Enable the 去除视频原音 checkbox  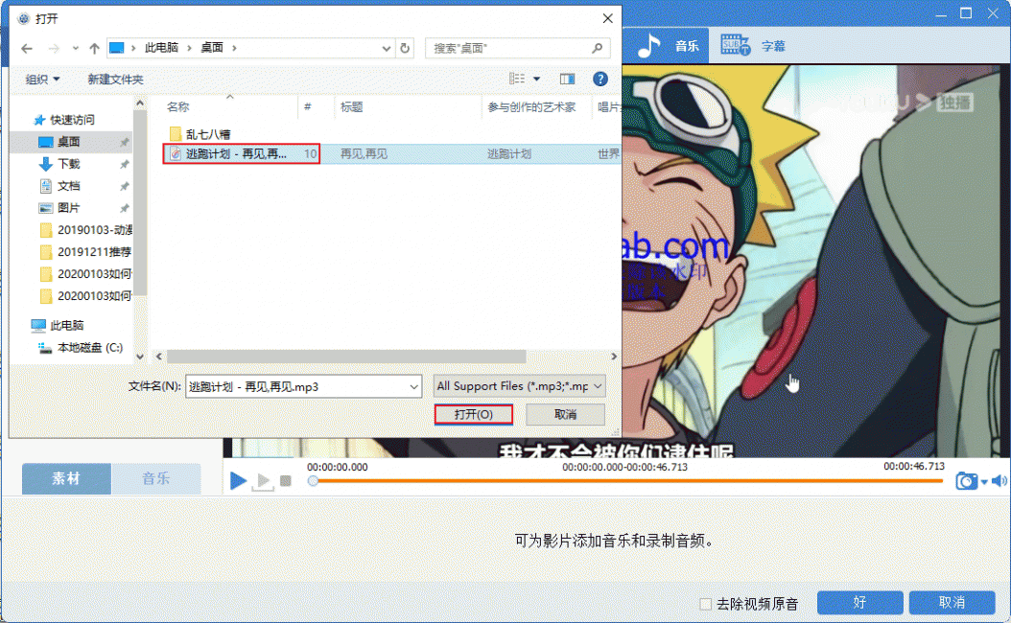pyautogui.click(x=706, y=604)
